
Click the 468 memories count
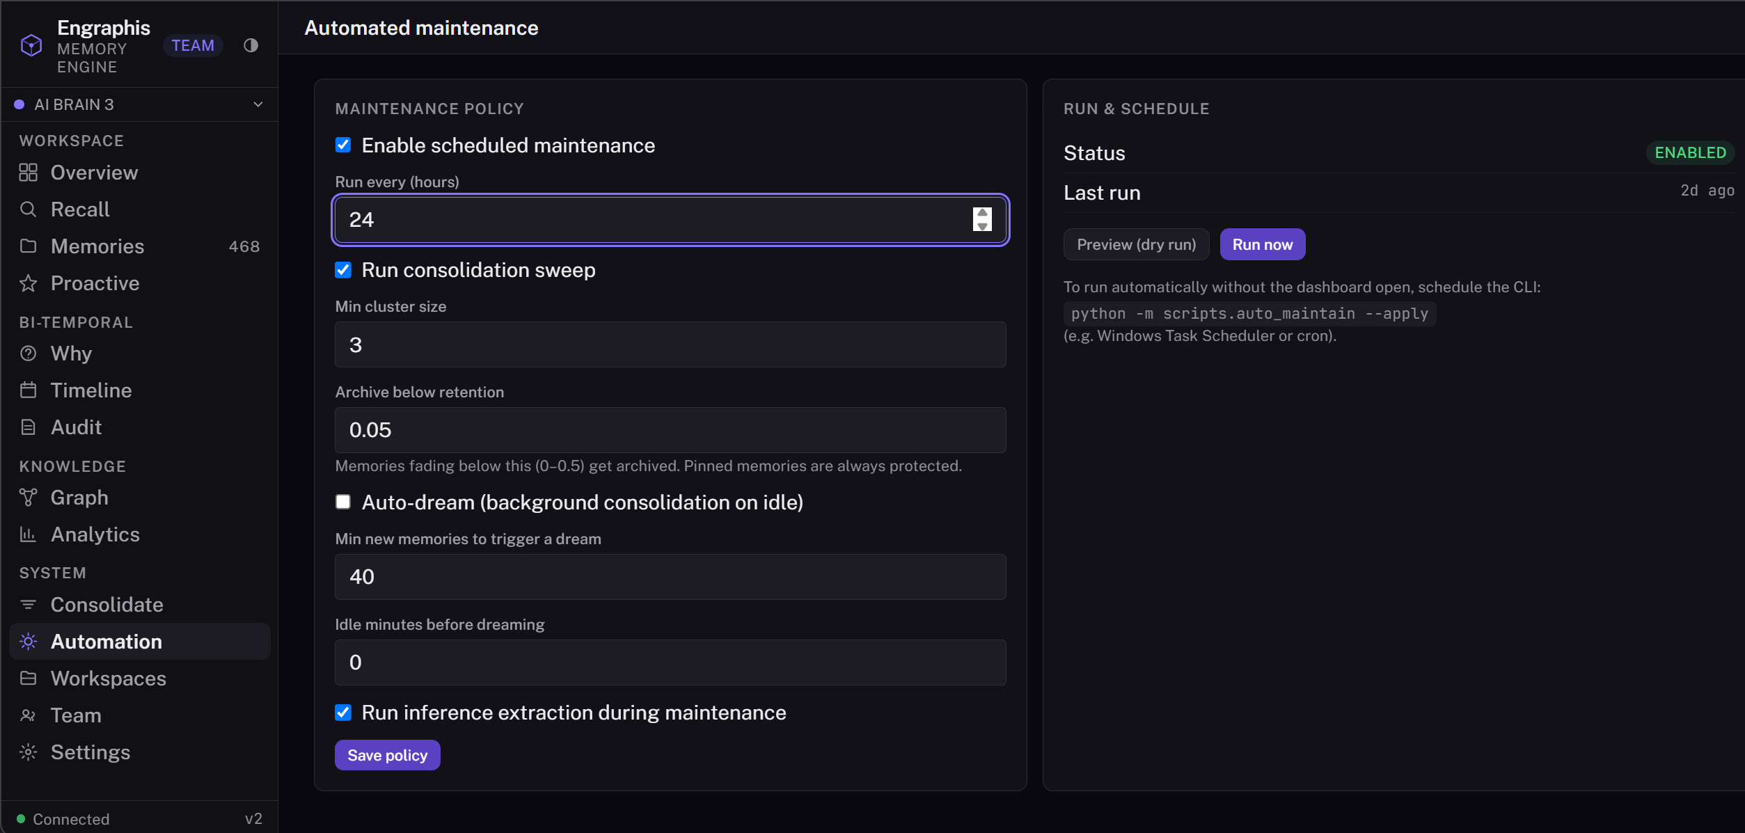(x=244, y=246)
